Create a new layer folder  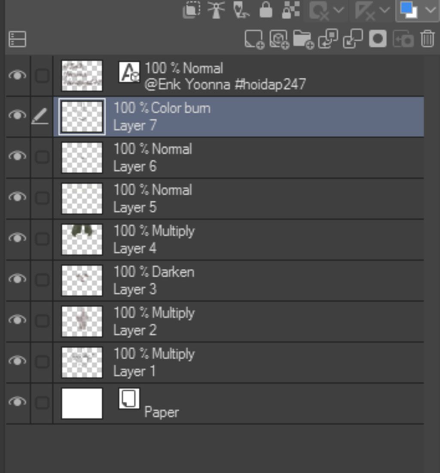[x=303, y=39]
